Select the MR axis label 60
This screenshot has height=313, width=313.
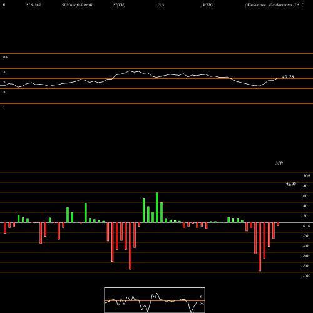[305, 196]
